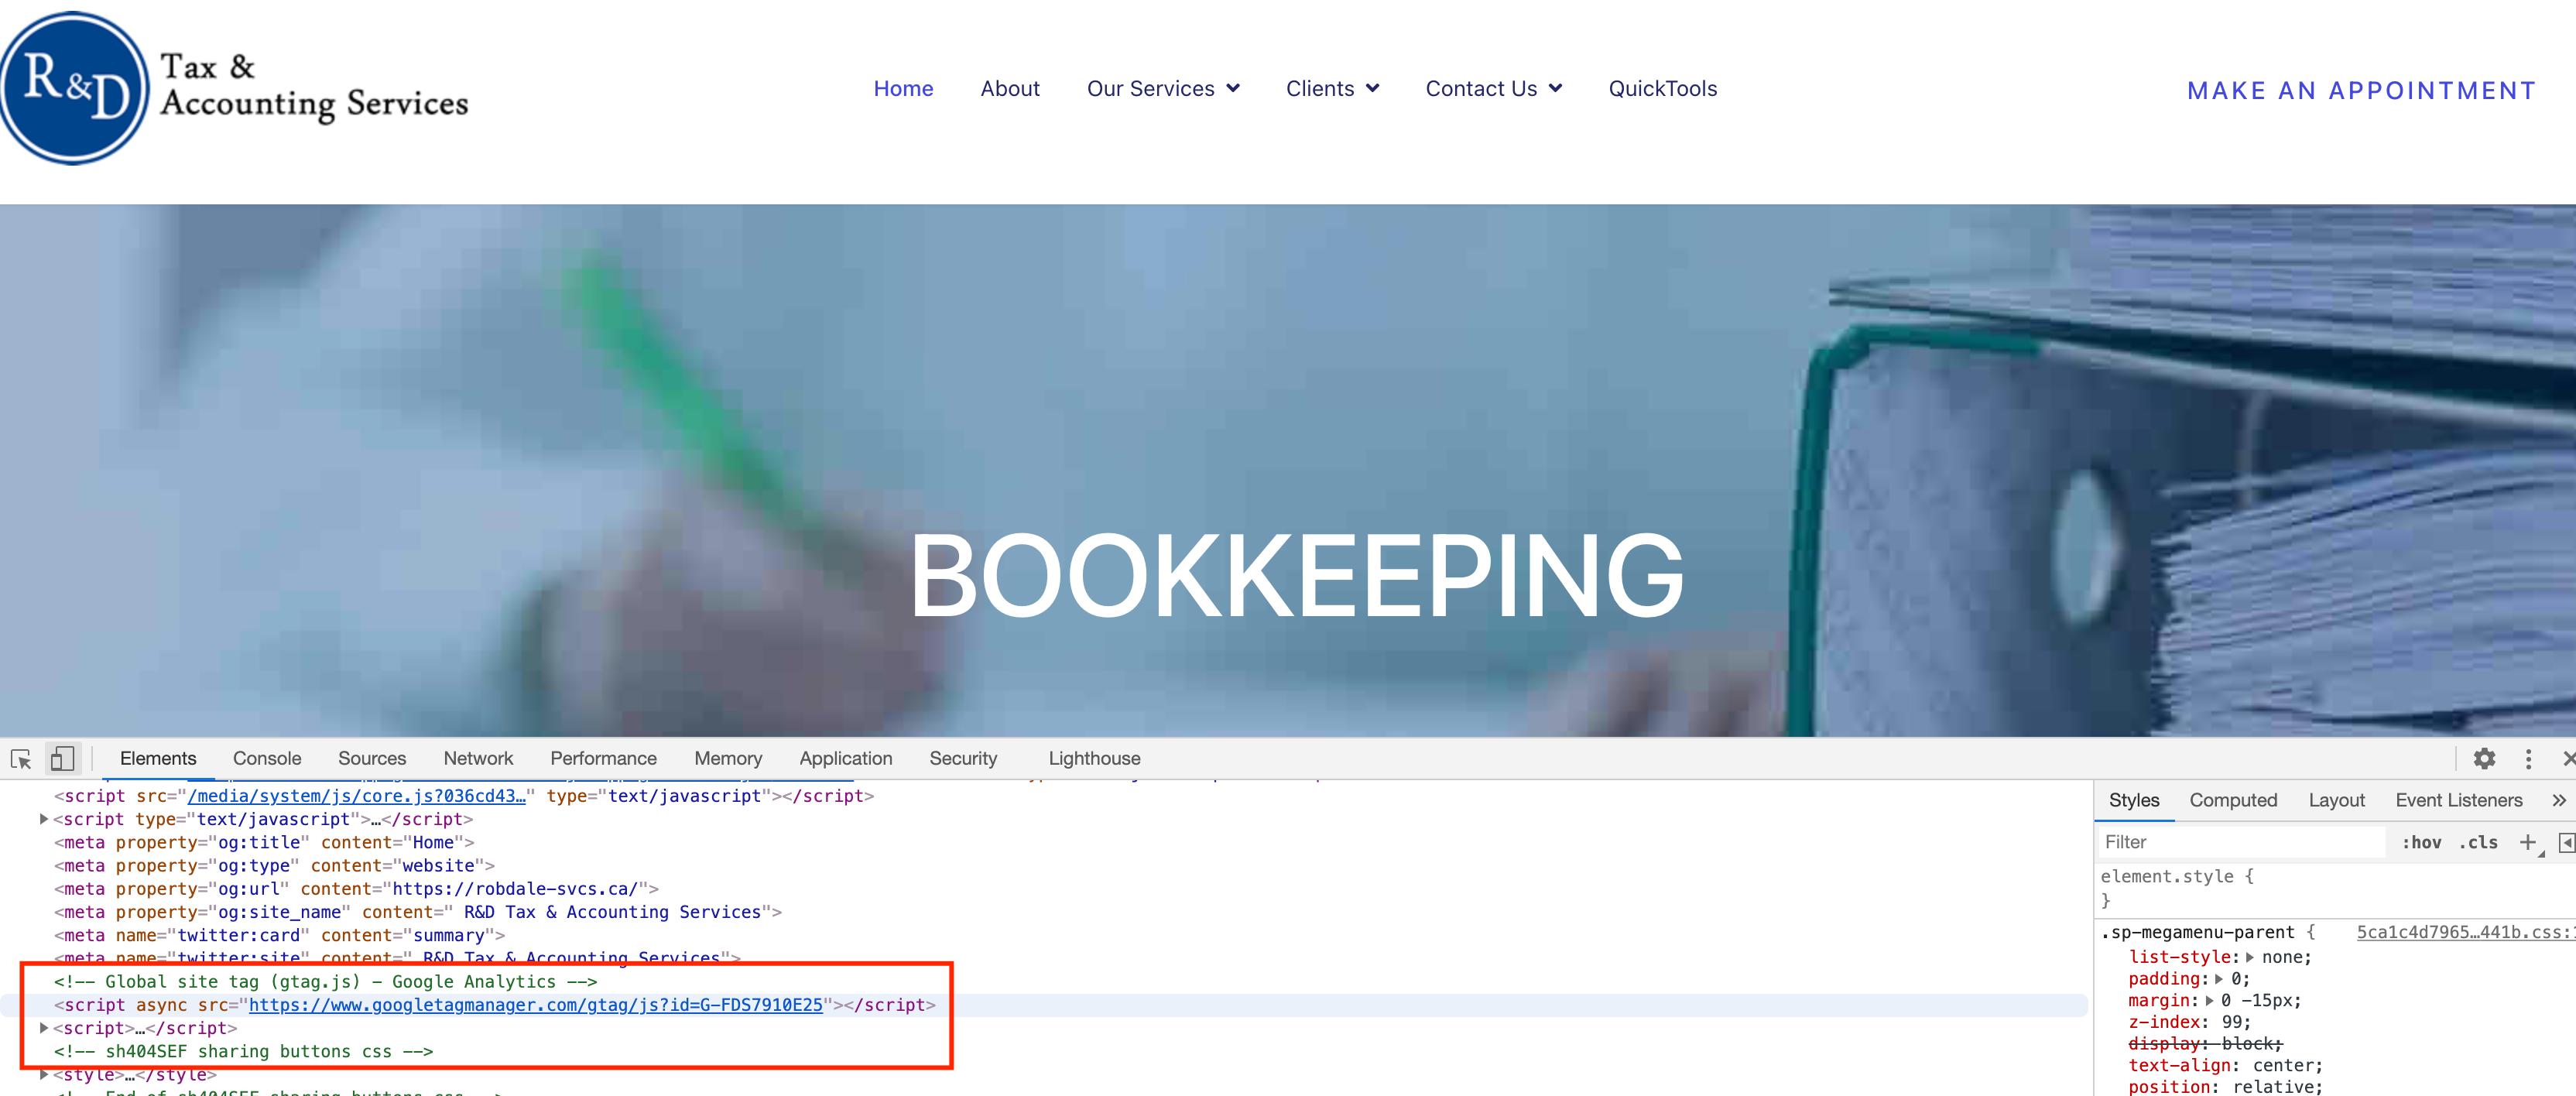Open DevTools settings gear

click(2484, 759)
